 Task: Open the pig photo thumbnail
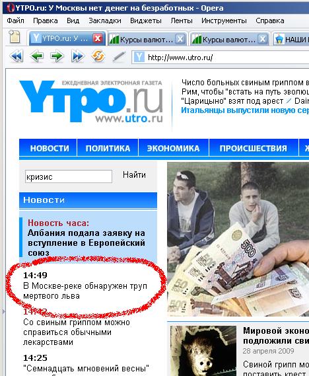coord(203,351)
